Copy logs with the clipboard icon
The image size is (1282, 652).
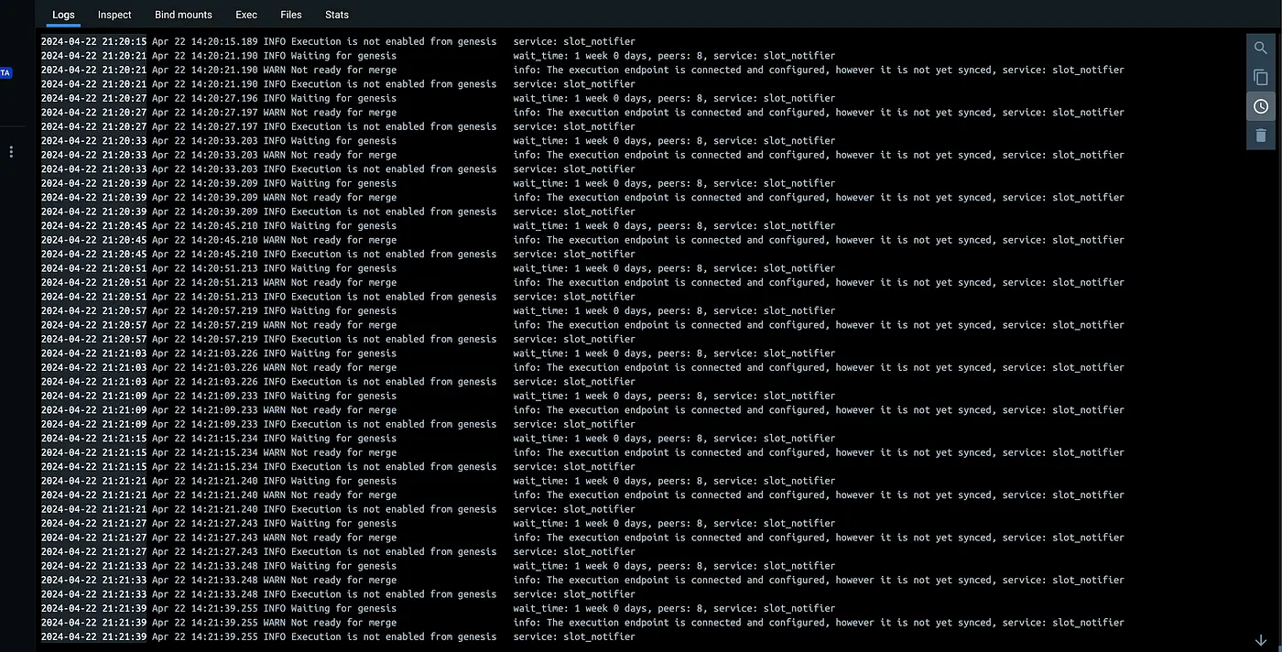coord(1260,78)
